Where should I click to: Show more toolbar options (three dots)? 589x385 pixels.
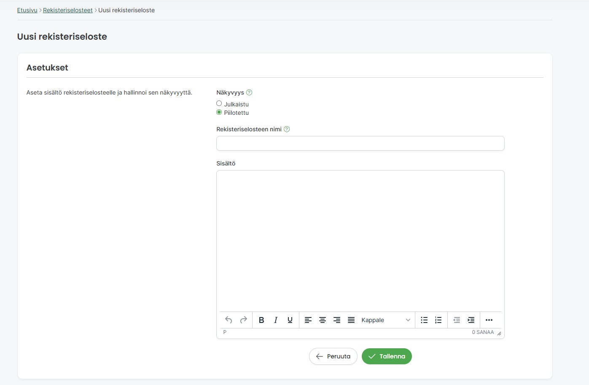[489, 320]
